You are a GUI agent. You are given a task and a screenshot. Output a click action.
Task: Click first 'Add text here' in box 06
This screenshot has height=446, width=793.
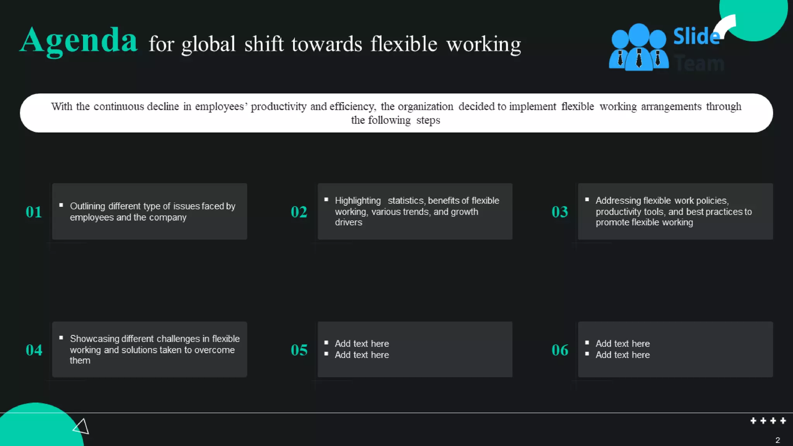pyautogui.click(x=623, y=344)
